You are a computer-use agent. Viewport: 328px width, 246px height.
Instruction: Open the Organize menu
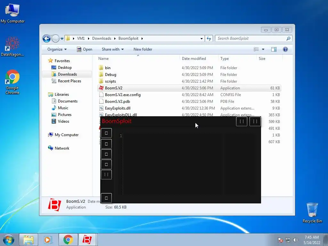[x=57, y=49]
